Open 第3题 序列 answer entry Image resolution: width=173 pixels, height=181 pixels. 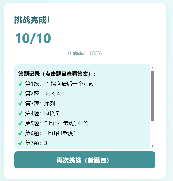click(x=40, y=104)
